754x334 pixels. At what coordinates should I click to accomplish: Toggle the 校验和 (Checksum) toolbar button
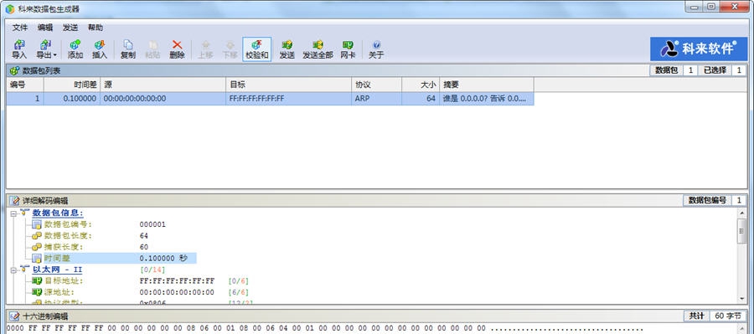pos(257,49)
